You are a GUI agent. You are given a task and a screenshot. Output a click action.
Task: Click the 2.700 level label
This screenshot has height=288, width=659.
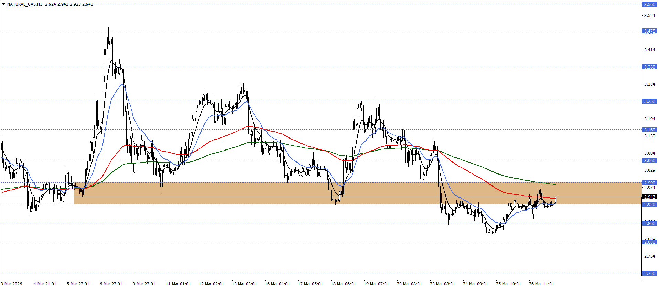649,273
